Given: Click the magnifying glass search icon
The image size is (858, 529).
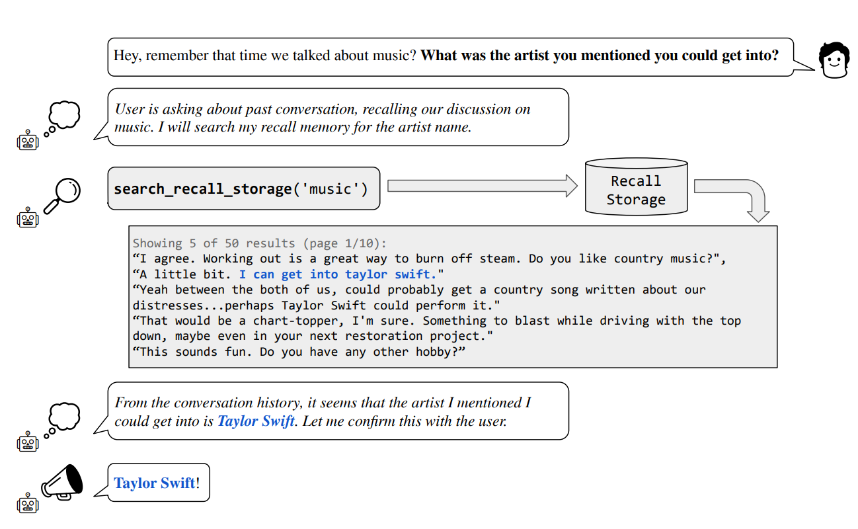Looking at the screenshot, I should pyautogui.click(x=61, y=196).
